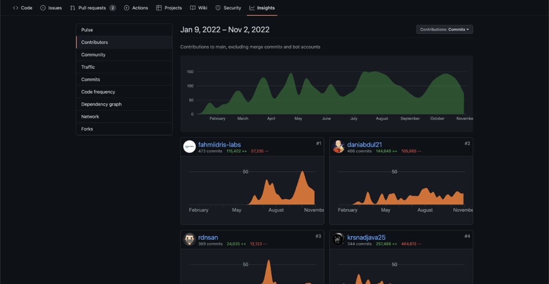549x284 pixels.
Task: Click the main green contributions area chart
Action: 326,93
